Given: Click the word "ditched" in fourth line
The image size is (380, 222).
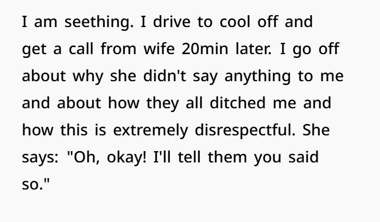Looking at the screenshot, I should [x=238, y=102].
